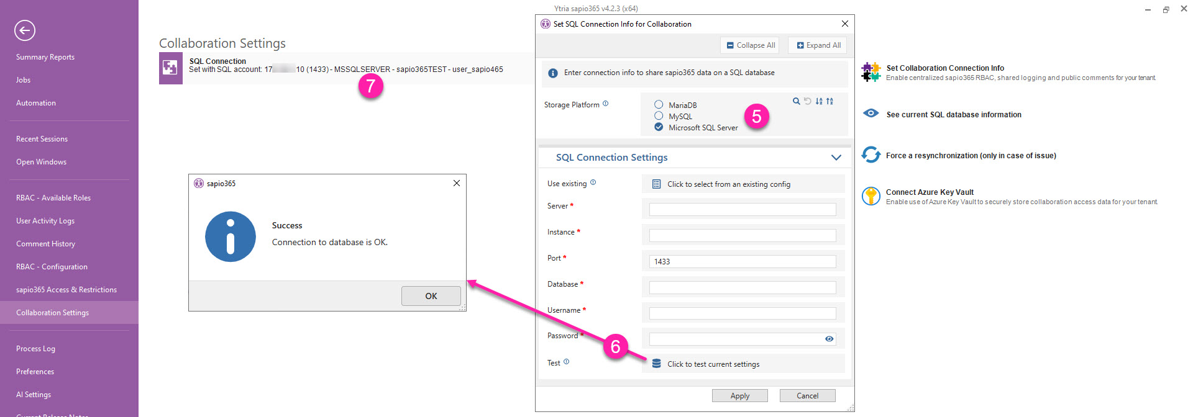Click the SQL Connection puzzle tile icon
Viewport: 1193px width, 417px height.
[170, 68]
